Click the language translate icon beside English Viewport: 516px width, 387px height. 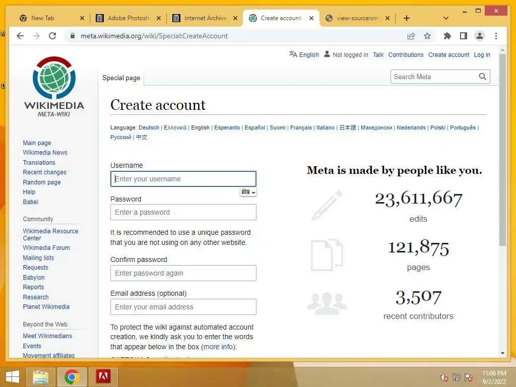pyautogui.click(x=293, y=54)
